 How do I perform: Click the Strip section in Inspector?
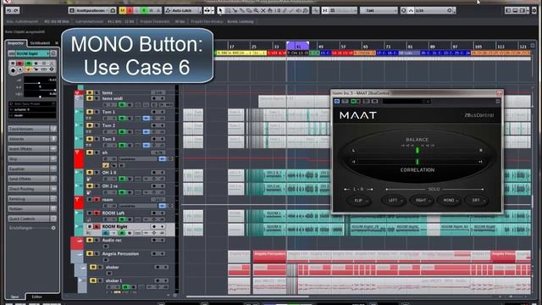(x=32, y=158)
